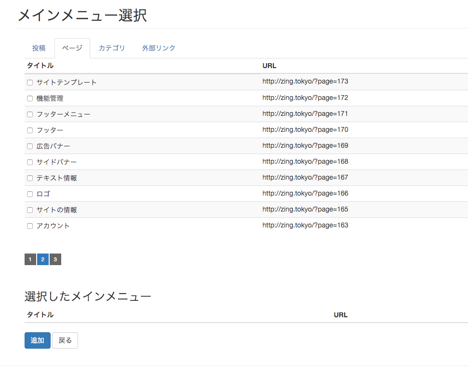This screenshot has height=367, width=468.
Task: Select the テキスト情報 checkbox
Action: point(30,178)
